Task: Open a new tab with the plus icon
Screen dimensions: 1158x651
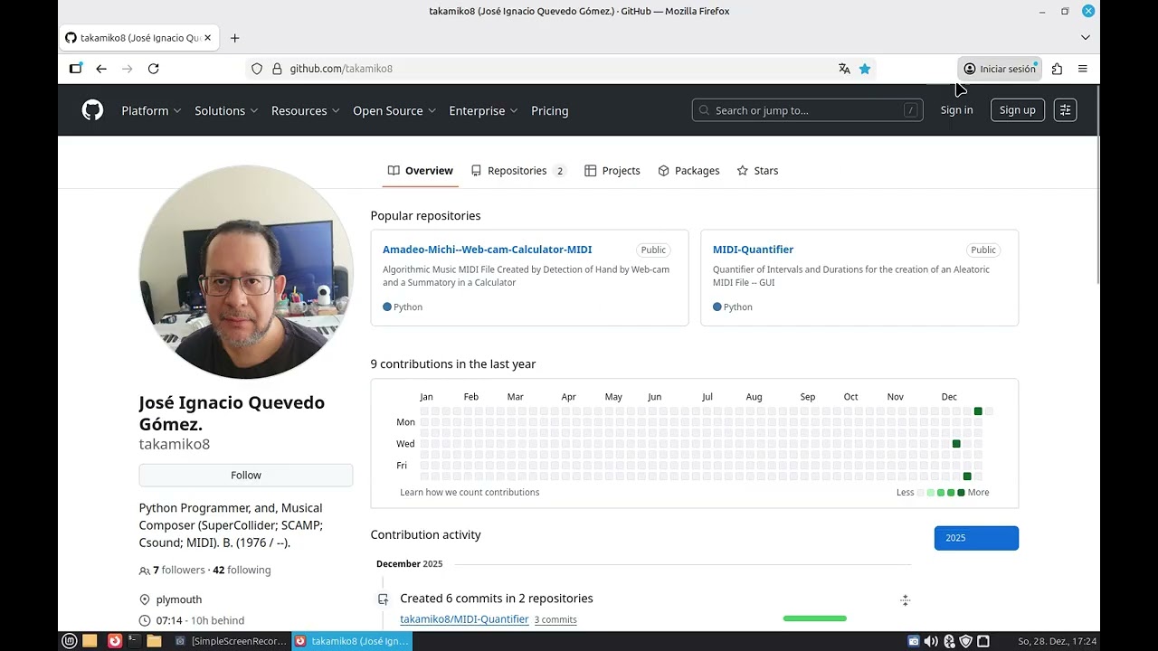Action: pyautogui.click(x=234, y=38)
